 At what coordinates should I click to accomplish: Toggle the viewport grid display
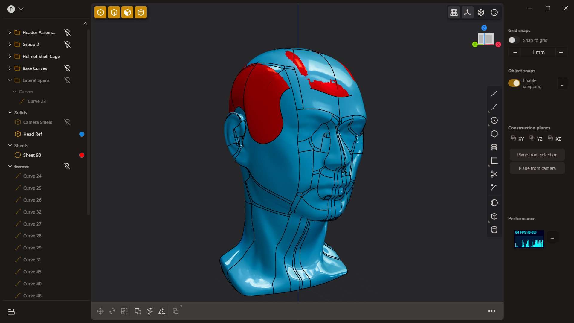[x=454, y=13]
